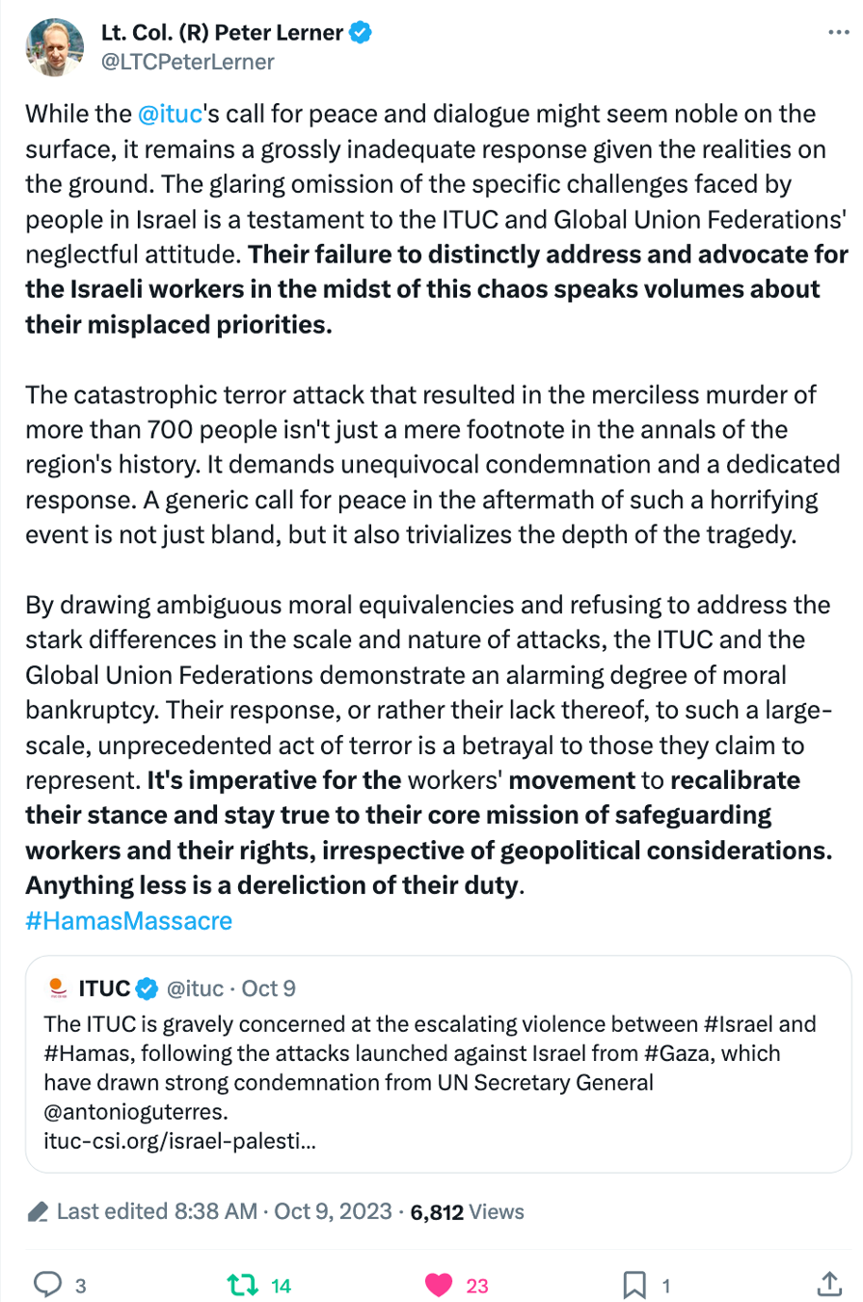Viewport: 863px width, 1302px height.
Task: Toggle the bookmark icon
Action: 634,1284
